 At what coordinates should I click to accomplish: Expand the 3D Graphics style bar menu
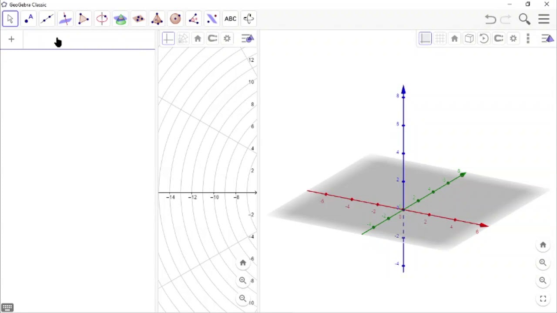click(x=547, y=39)
